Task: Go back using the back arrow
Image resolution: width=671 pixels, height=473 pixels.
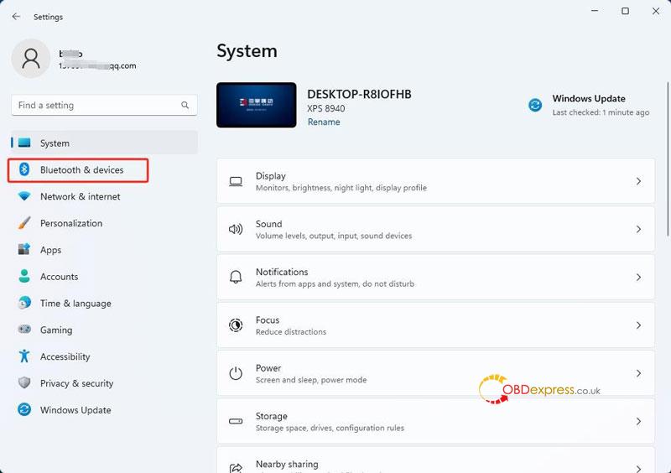Action: [x=16, y=16]
